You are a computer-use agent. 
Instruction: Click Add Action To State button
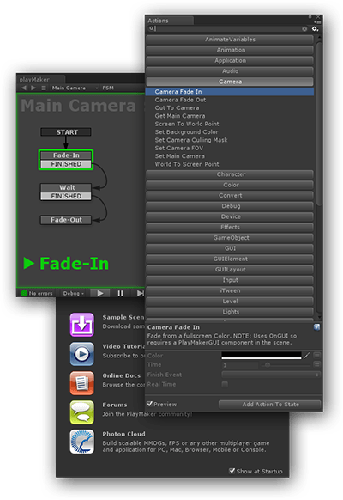tap(269, 405)
